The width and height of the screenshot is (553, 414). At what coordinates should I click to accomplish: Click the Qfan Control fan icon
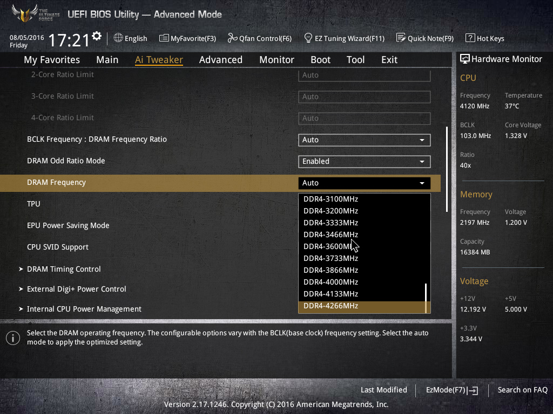pos(232,38)
